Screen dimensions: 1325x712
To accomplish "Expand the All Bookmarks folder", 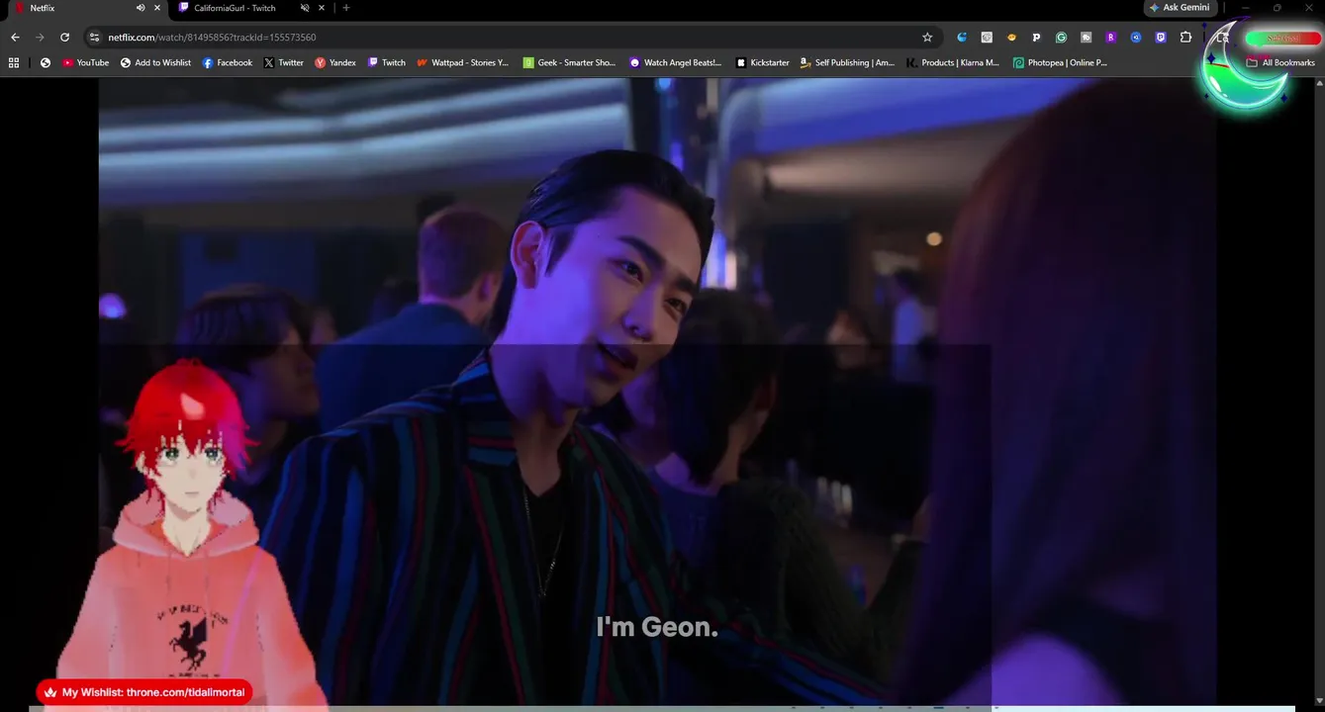I will click(x=1280, y=62).
